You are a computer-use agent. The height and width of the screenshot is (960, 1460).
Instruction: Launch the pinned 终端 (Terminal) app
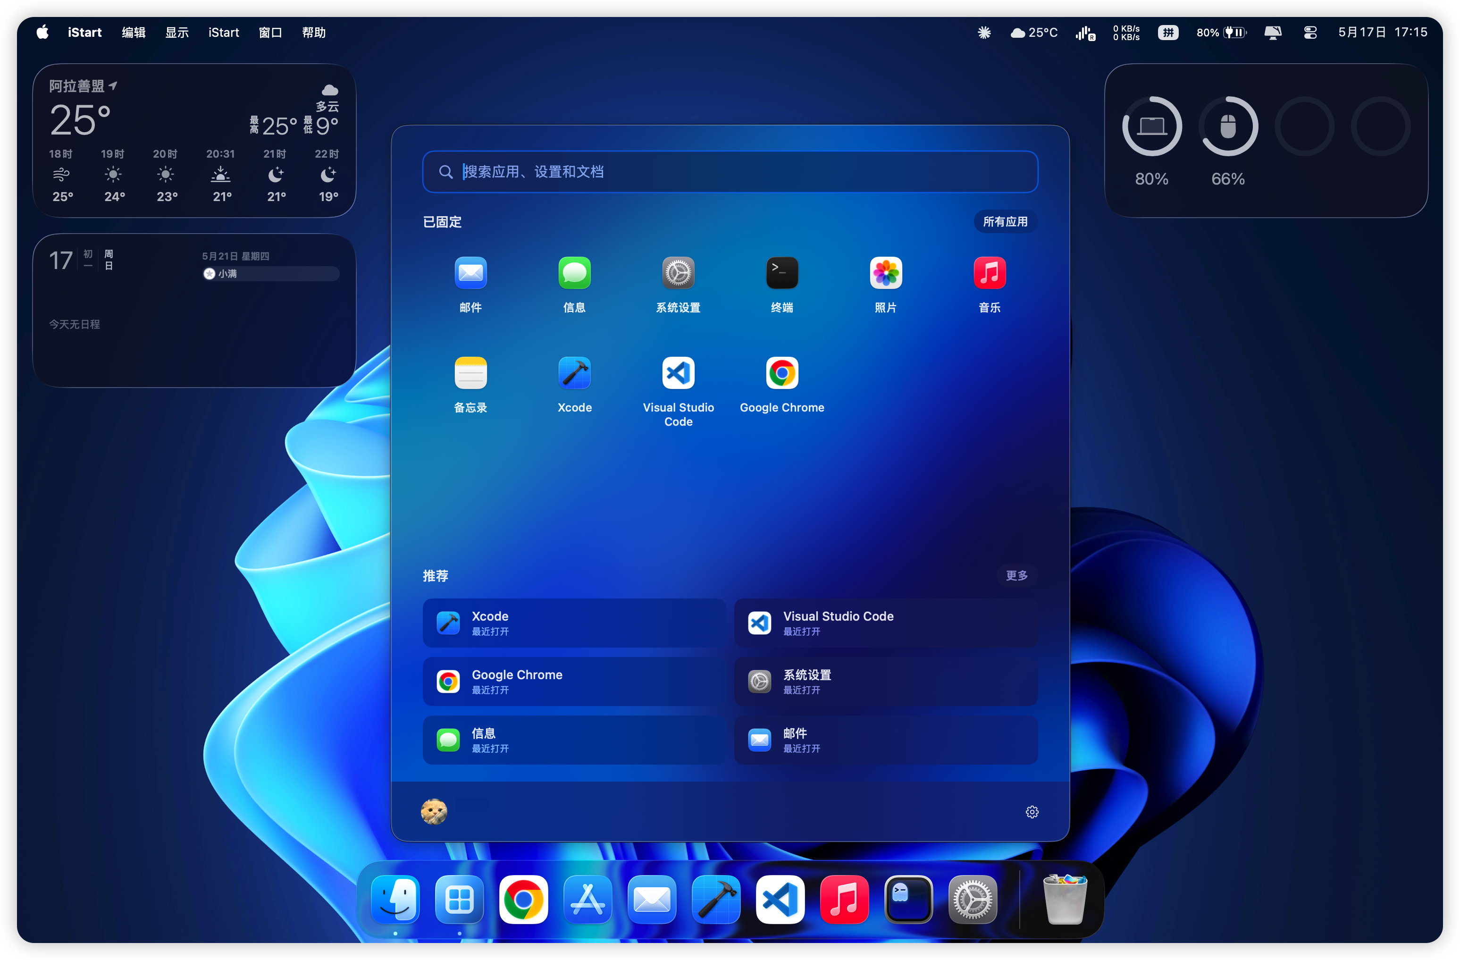[x=781, y=273]
